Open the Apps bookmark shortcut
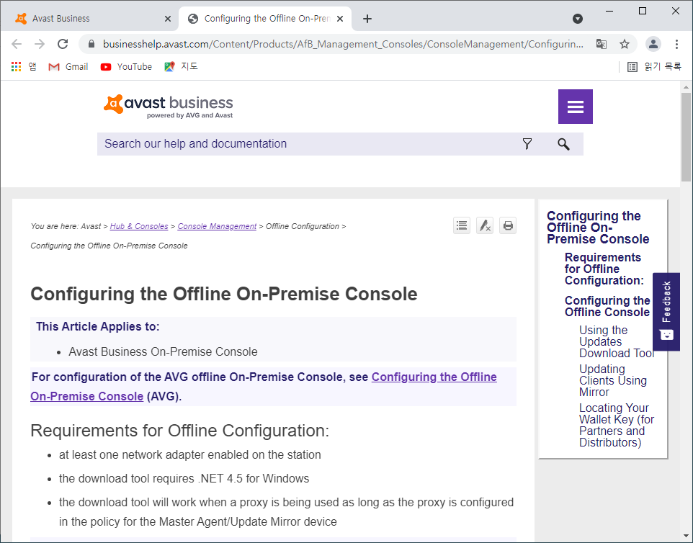The width and height of the screenshot is (693, 543). (x=24, y=67)
